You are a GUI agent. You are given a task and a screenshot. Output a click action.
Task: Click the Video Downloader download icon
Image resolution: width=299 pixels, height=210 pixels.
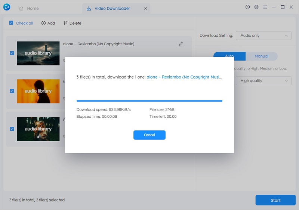(x=89, y=9)
